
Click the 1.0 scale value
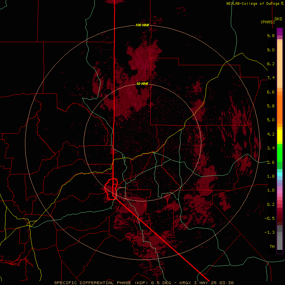271,190
